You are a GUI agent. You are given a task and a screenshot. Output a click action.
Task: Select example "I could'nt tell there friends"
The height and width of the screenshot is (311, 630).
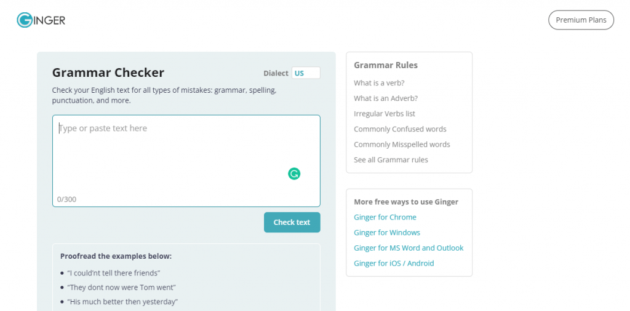(x=114, y=273)
